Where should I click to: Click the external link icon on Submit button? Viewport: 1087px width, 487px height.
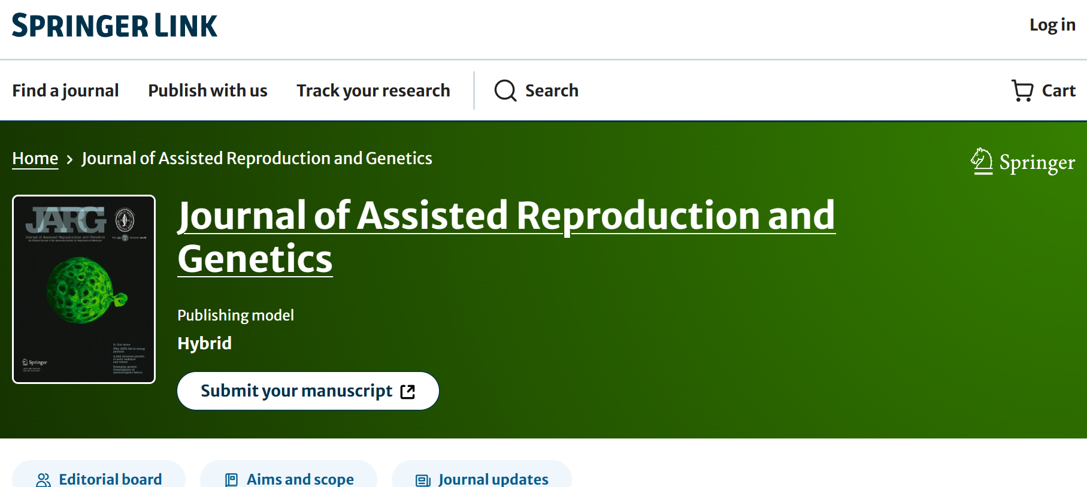click(x=408, y=392)
